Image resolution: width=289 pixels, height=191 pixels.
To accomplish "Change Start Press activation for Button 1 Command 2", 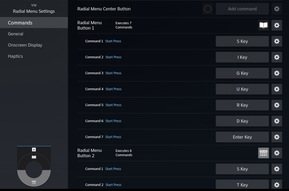I will [113, 57].
